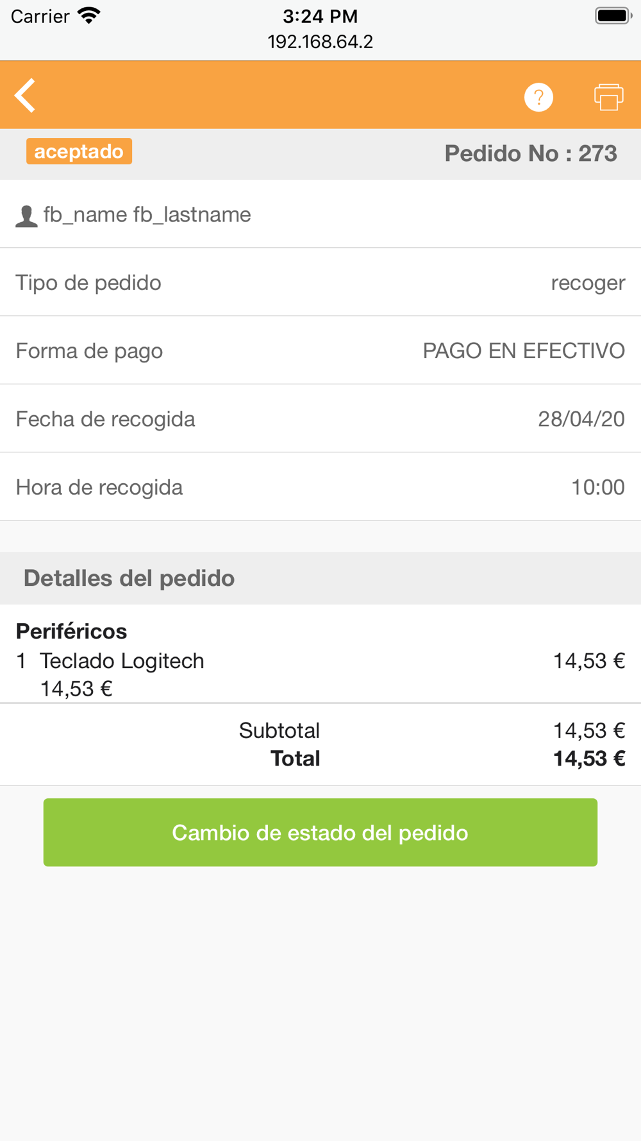Tap the customer profile icon
Viewport: 641px width, 1141px height.
click(26, 216)
